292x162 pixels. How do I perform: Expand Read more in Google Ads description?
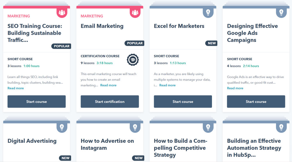235,88
